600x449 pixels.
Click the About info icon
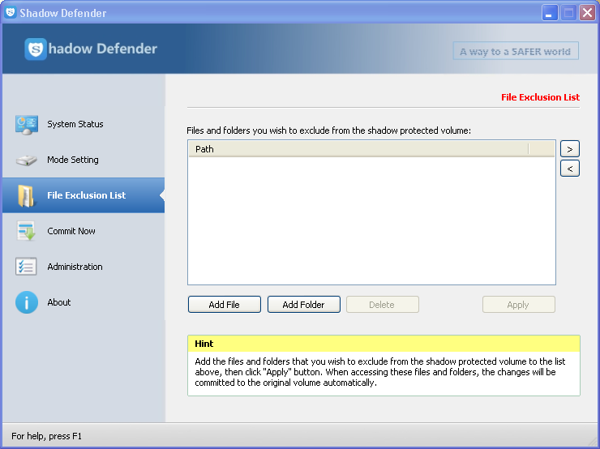[27, 302]
